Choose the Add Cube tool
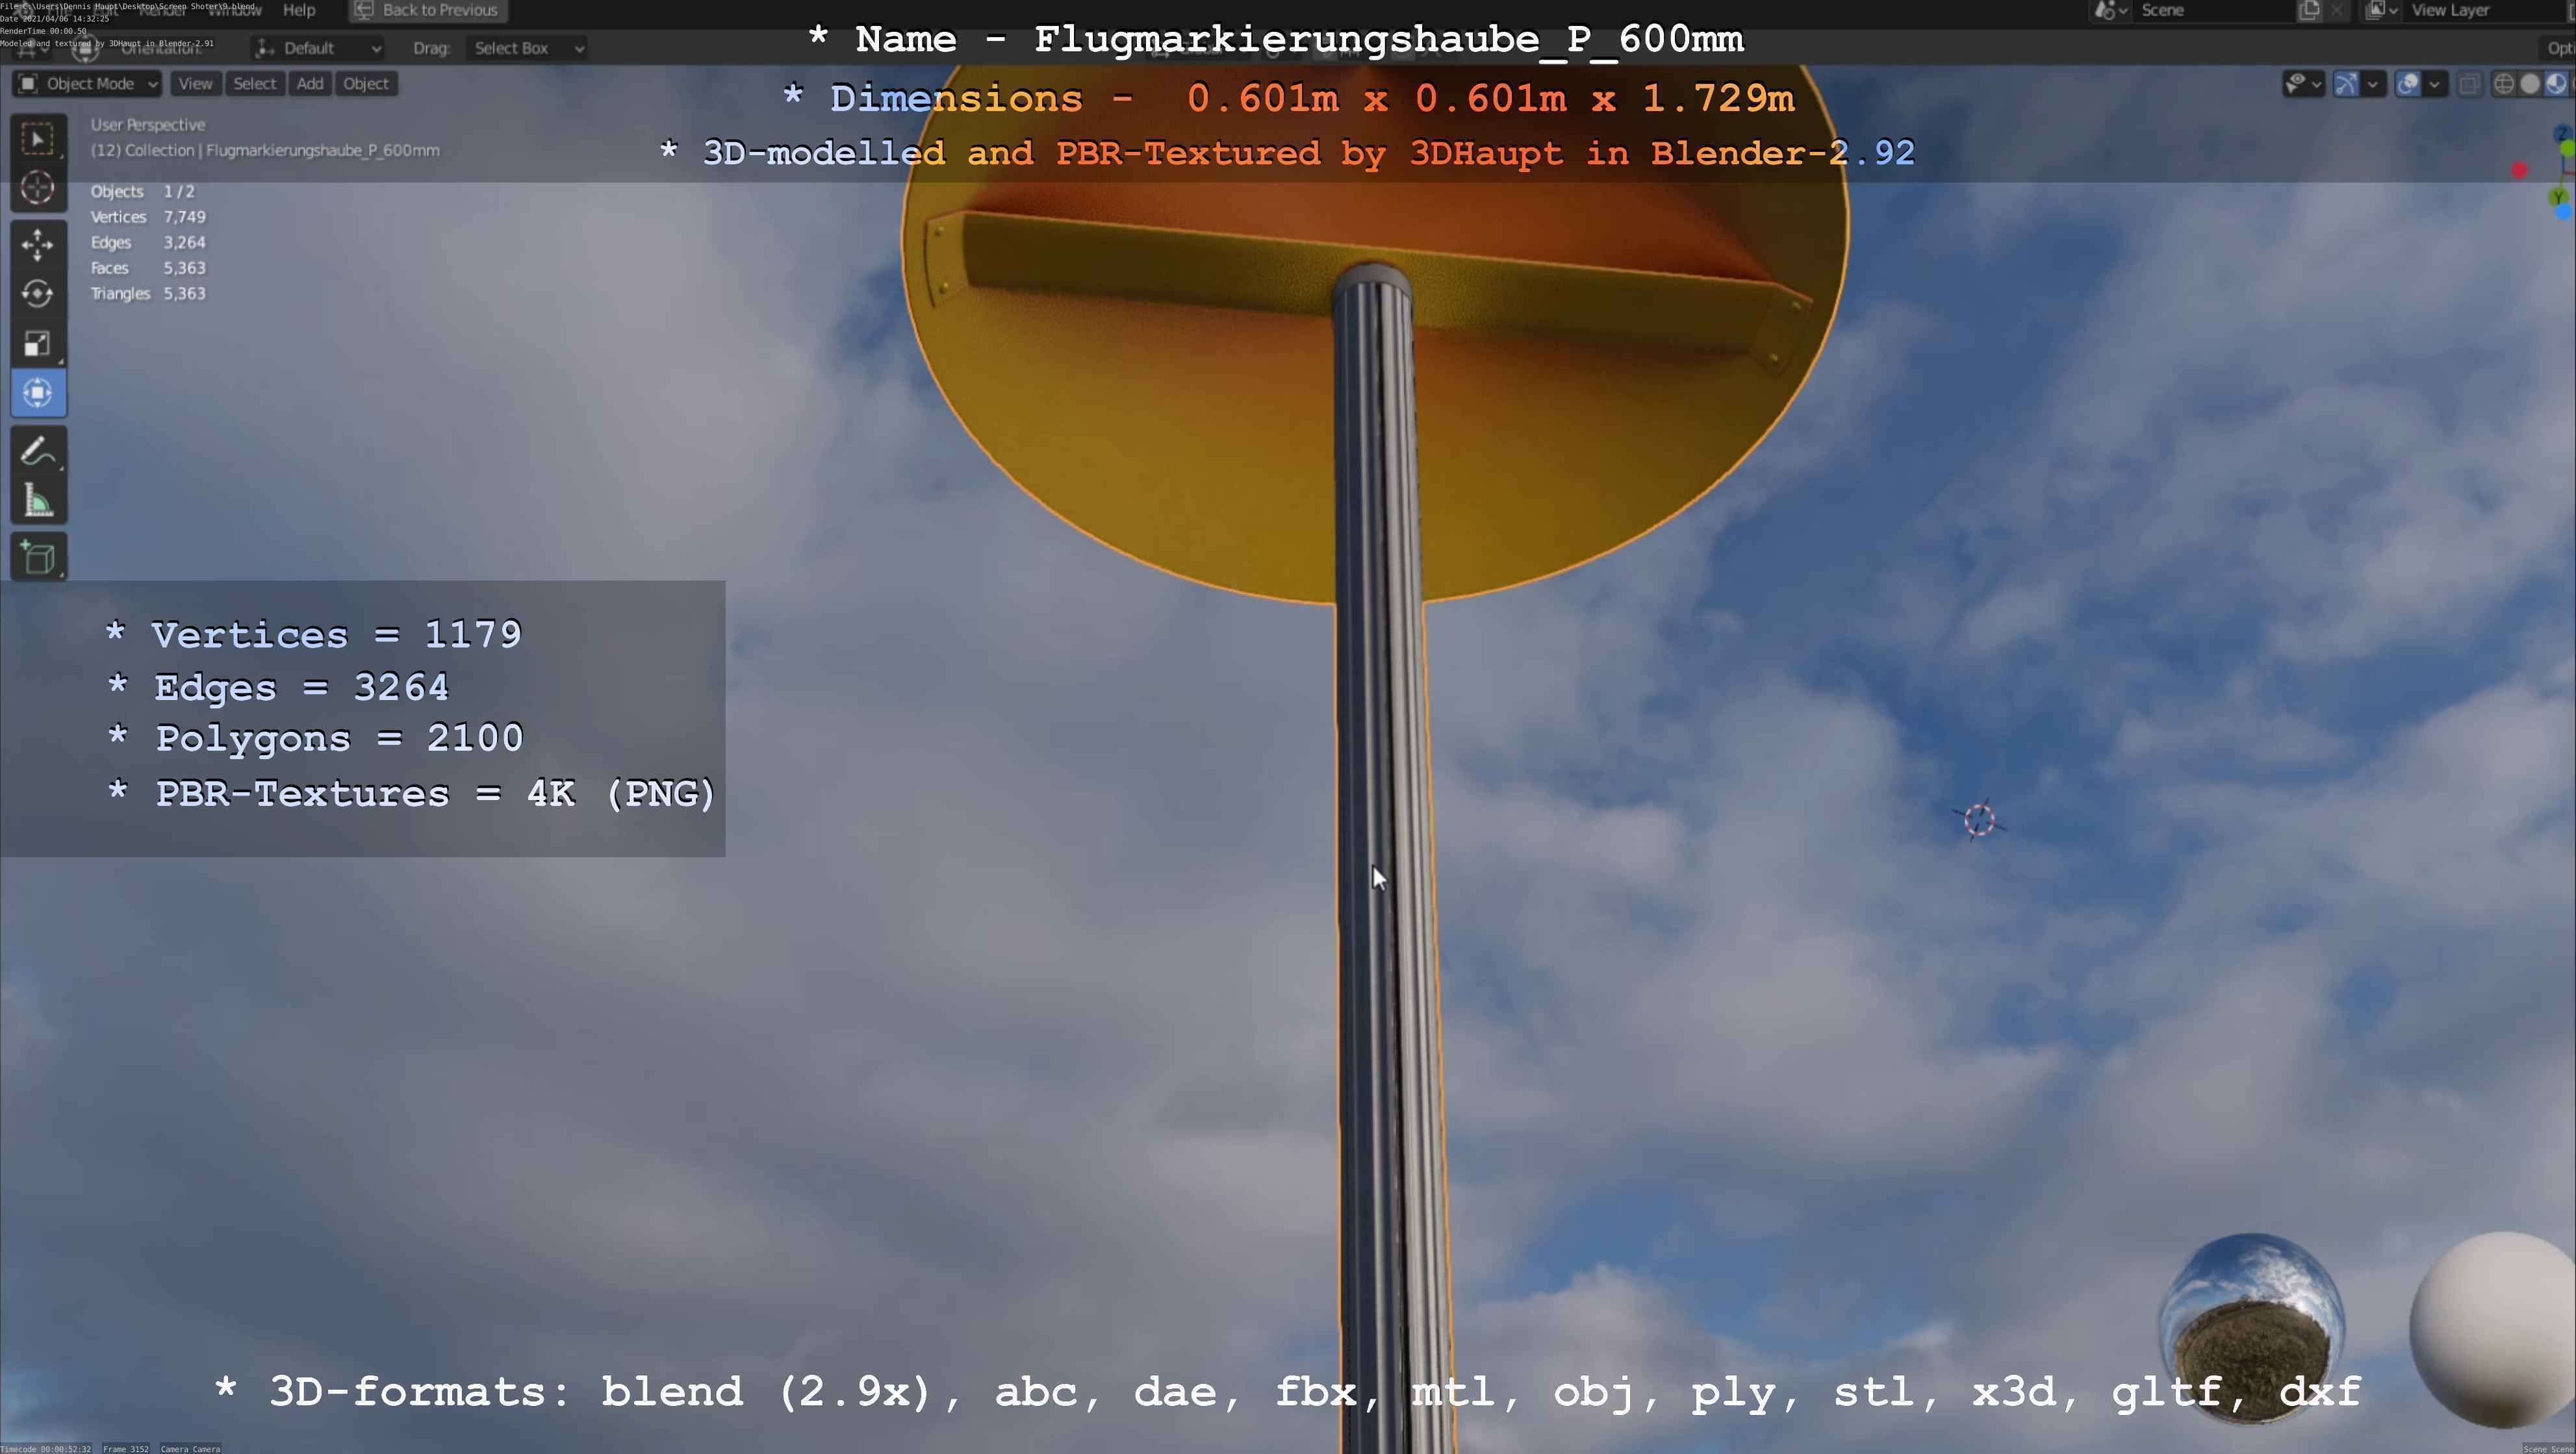Screen dimensions: 2576x1454 (38, 558)
